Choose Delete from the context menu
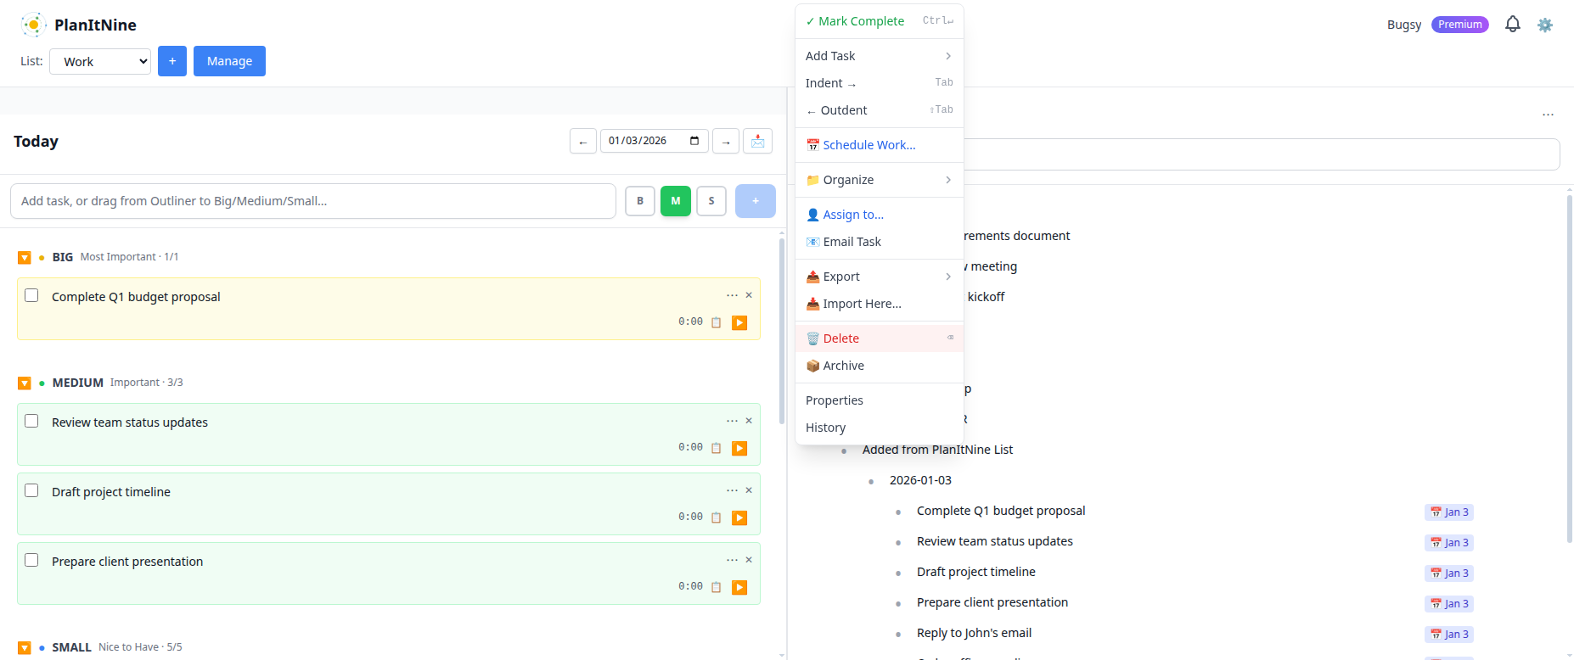 click(x=840, y=338)
